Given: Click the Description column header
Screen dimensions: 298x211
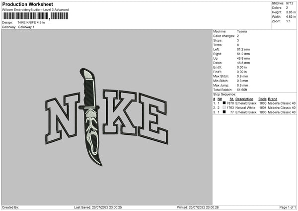Looking at the screenshot, I should click(x=244, y=99).
